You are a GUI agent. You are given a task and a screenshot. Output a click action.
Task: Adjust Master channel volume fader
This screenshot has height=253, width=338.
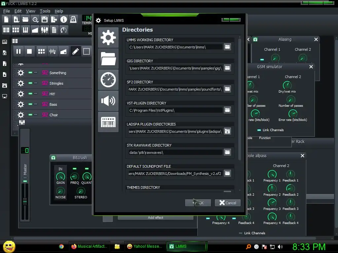pyautogui.click(x=25, y=201)
